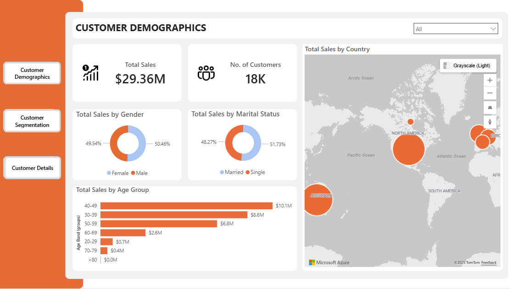The width and height of the screenshot is (511, 289).
Task: Open the Customer Demographics page
Action: [x=32, y=73]
